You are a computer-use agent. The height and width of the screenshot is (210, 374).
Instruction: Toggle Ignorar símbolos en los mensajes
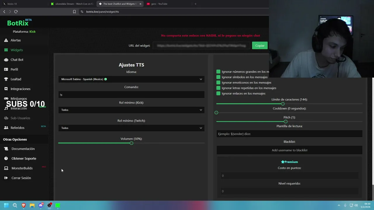click(218, 77)
